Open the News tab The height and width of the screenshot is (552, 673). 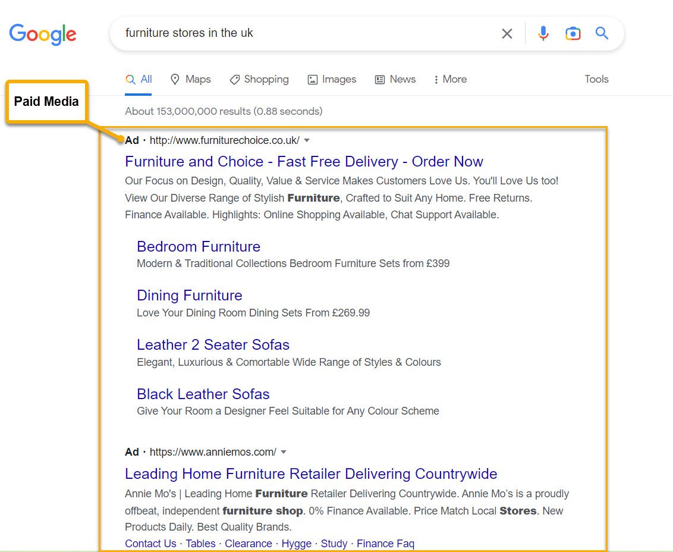pos(395,80)
